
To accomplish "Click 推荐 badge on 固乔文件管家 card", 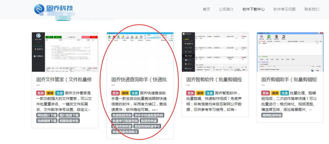I will pyautogui.click(x=50, y=93).
